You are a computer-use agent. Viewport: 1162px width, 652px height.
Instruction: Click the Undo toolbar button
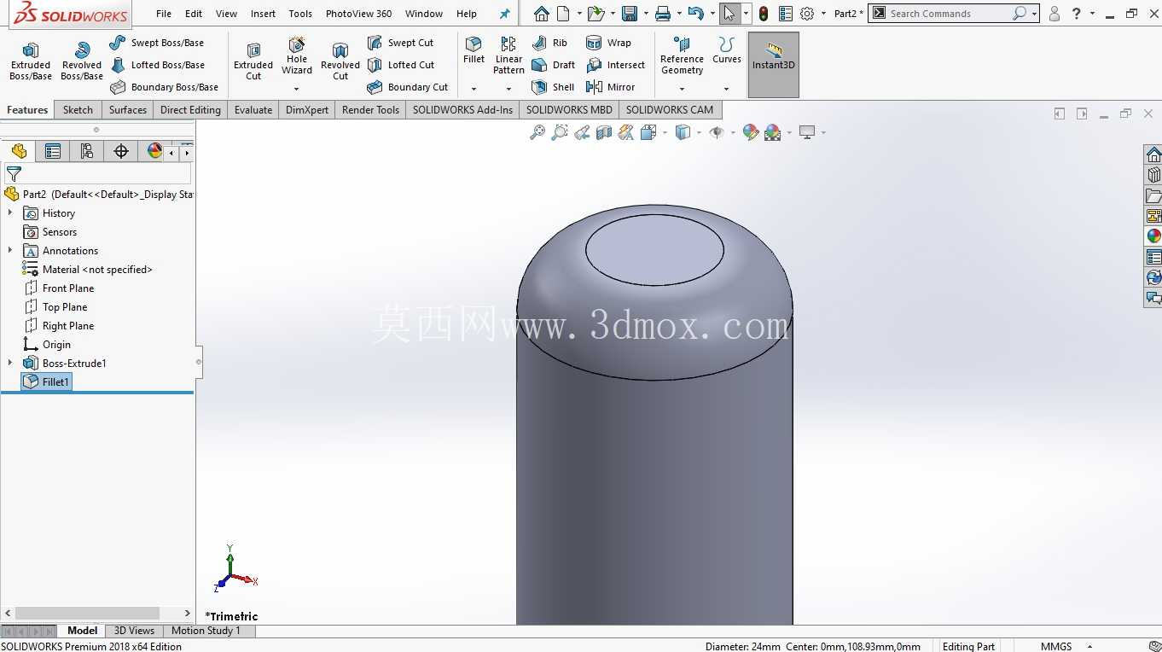coord(695,14)
